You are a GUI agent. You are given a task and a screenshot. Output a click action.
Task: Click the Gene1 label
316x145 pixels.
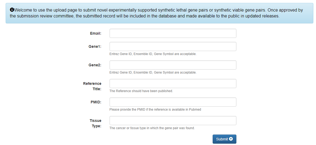pos(95,46)
